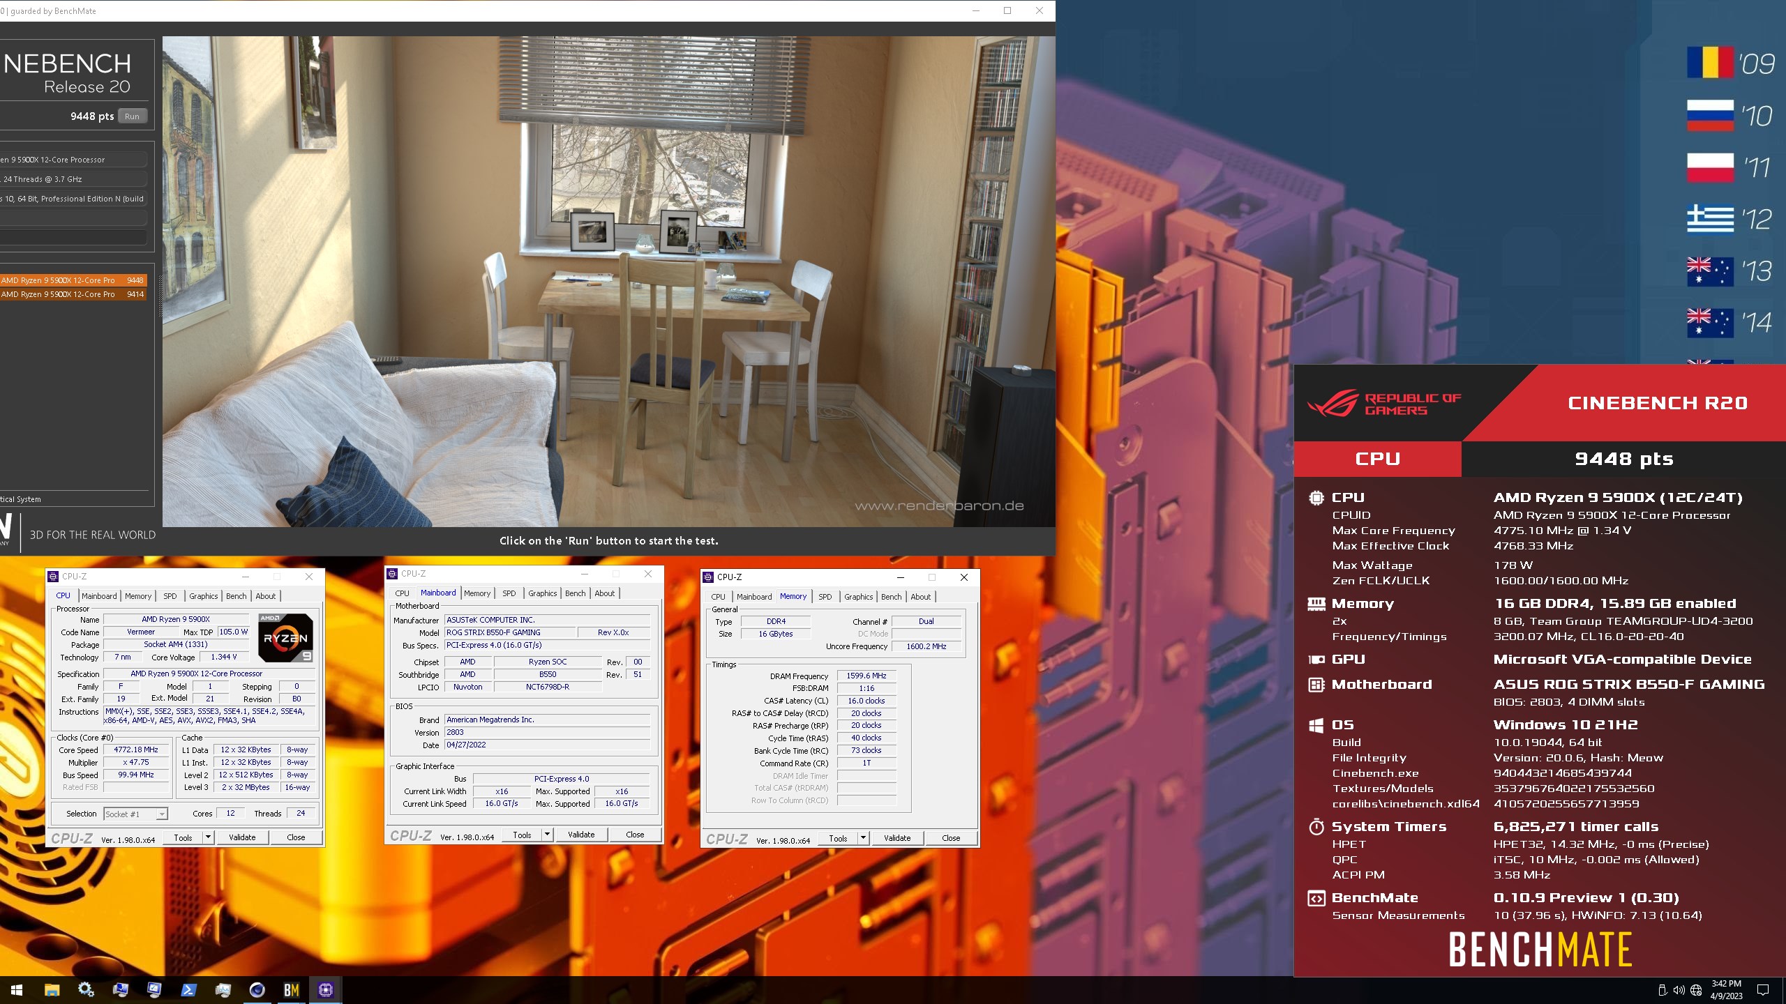Click the Ryzen 9 logo in CPU-Z
Viewport: 1786px width, 1004px height.
coord(285,637)
